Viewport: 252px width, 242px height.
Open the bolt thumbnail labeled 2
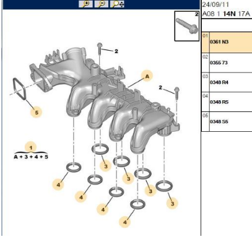coord(187,26)
